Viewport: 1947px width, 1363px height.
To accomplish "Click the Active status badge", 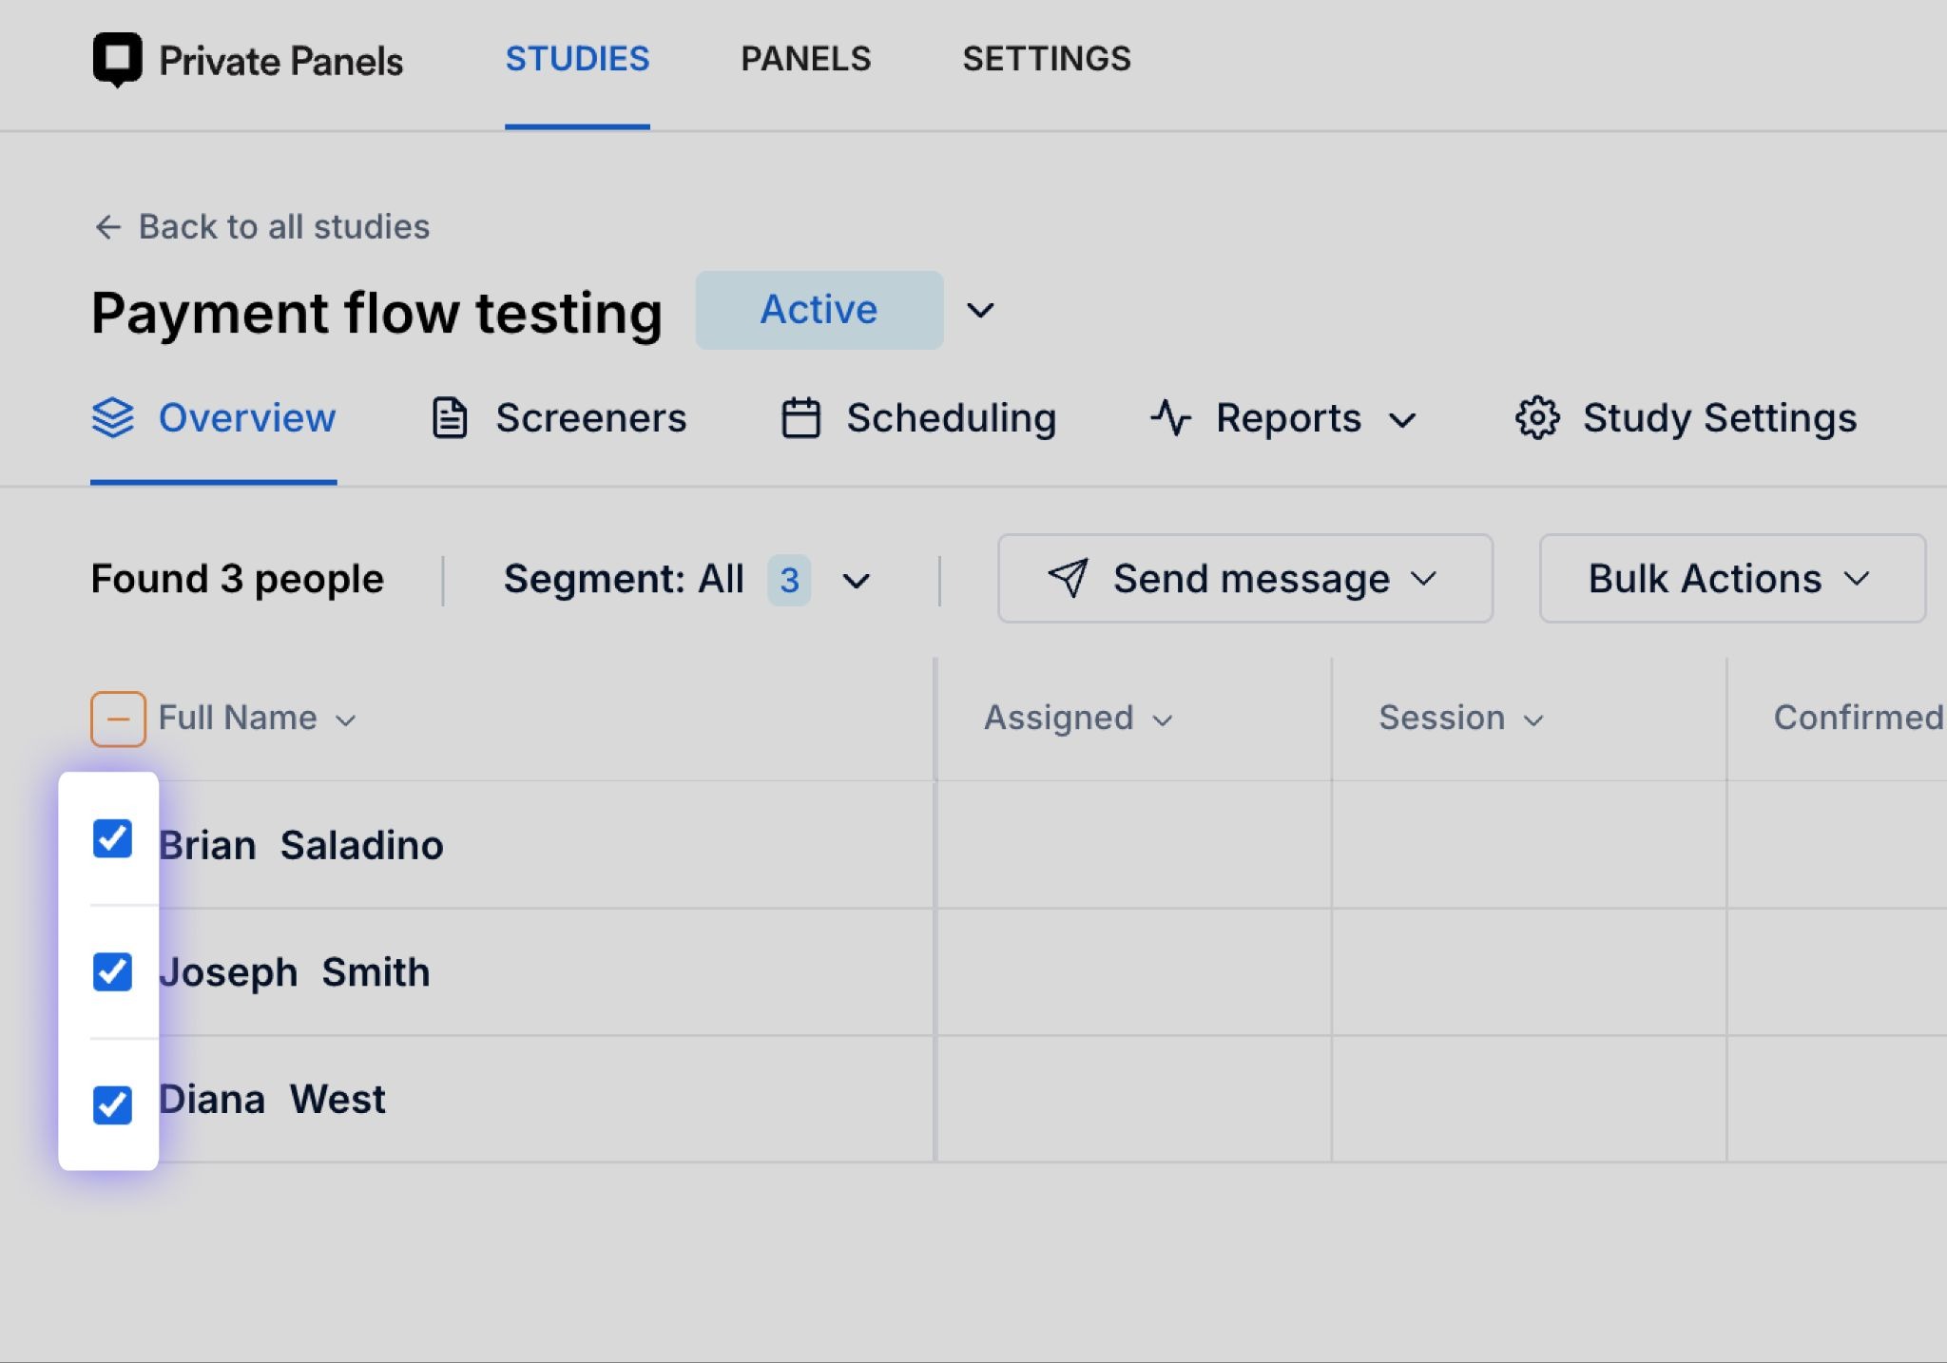I will point(819,310).
